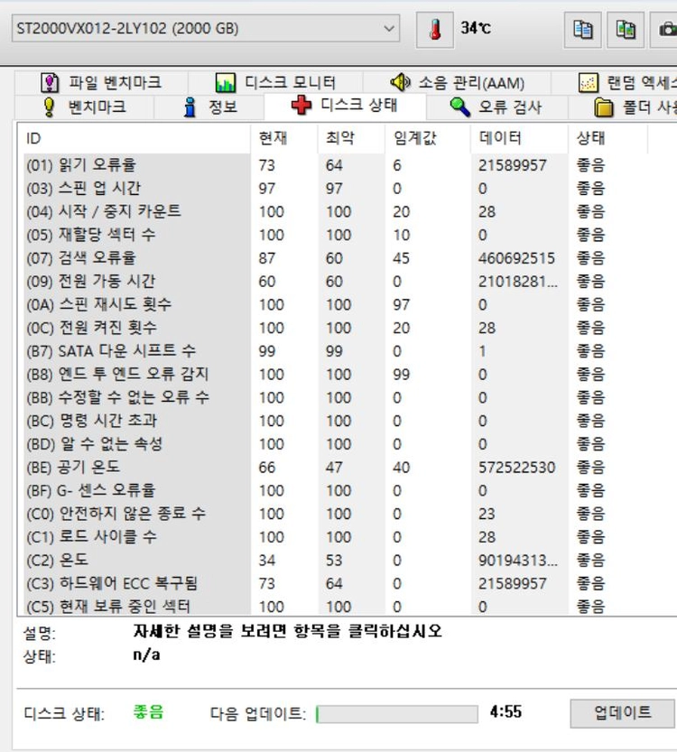Image resolution: width=677 pixels, height=752 pixels.
Task: Select the (BE) 공기 온도 row
Action: point(336,468)
